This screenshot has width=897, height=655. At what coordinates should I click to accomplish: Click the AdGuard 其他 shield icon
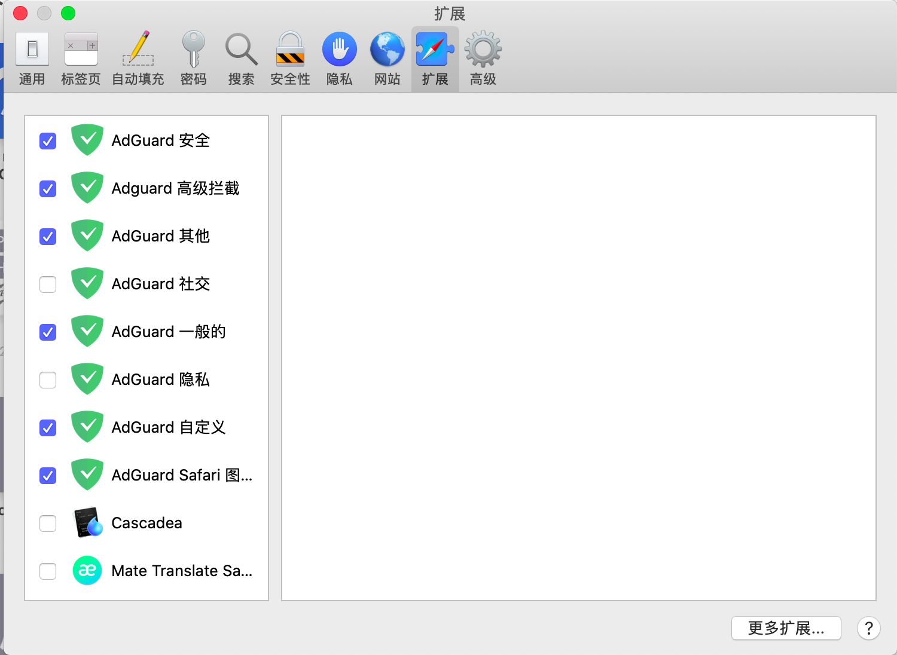point(87,235)
